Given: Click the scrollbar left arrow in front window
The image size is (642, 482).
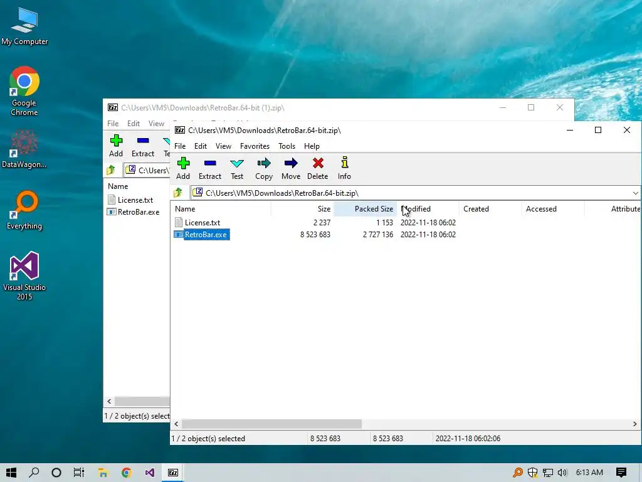Looking at the screenshot, I should [176, 424].
